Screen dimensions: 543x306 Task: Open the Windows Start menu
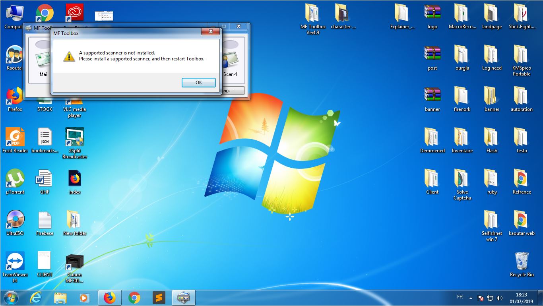pos(10,298)
